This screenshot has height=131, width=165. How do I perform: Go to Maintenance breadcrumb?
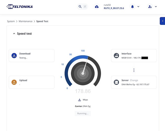(26, 21)
